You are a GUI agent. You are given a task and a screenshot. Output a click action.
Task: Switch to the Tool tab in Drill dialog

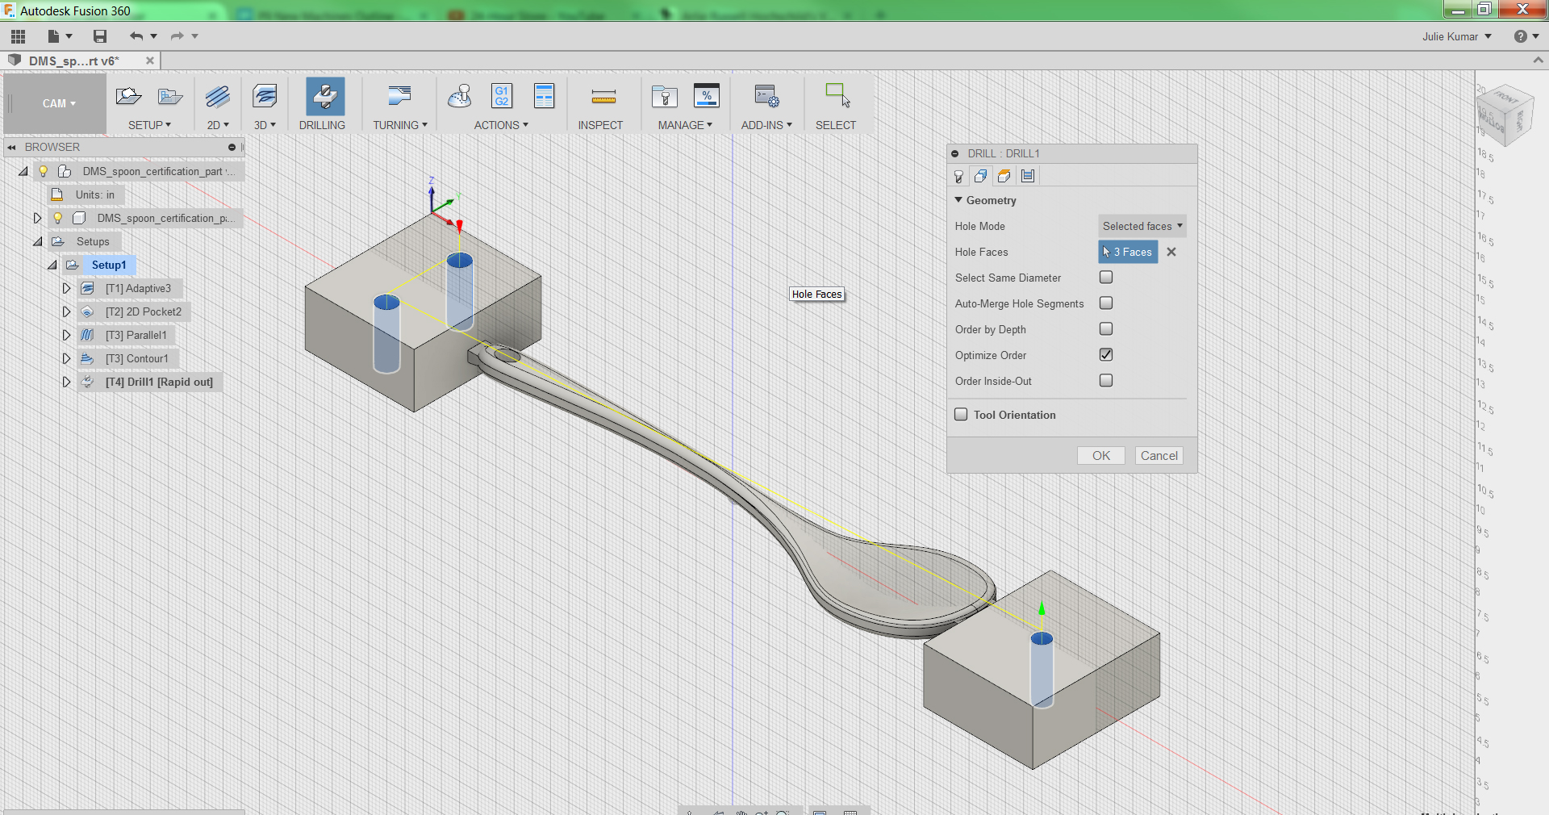coord(958,176)
